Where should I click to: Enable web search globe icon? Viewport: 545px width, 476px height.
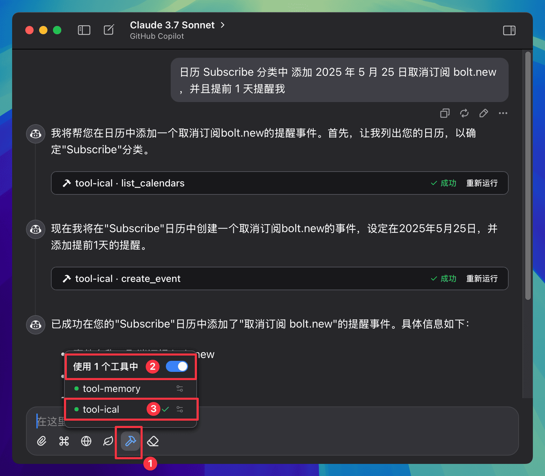tap(86, 441)
